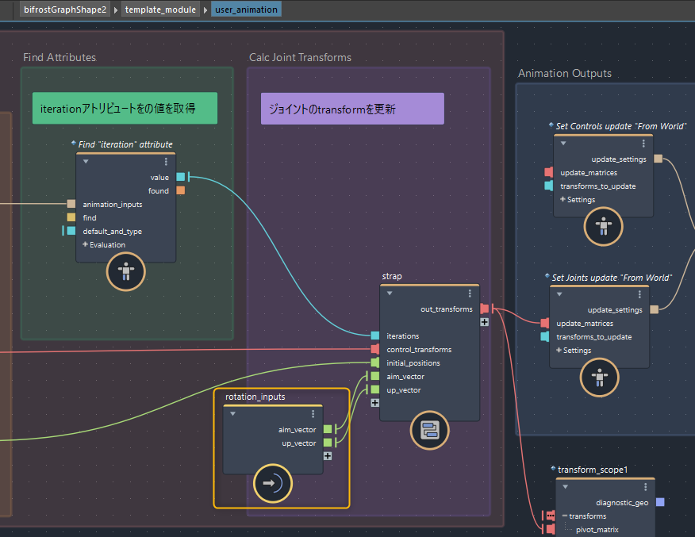This screenshot has width=695, height=537.
Task: Expand Settings in Set Controls update node
Action: pyautogui.click(x=563, y=199)
